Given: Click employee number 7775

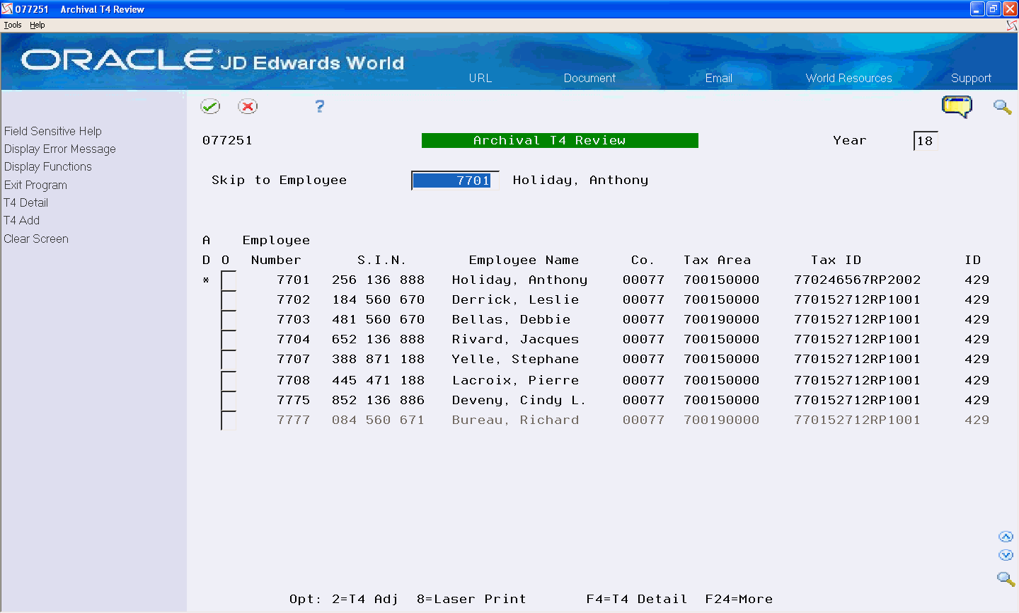Looking at the screenshot, I should (293, 401).
